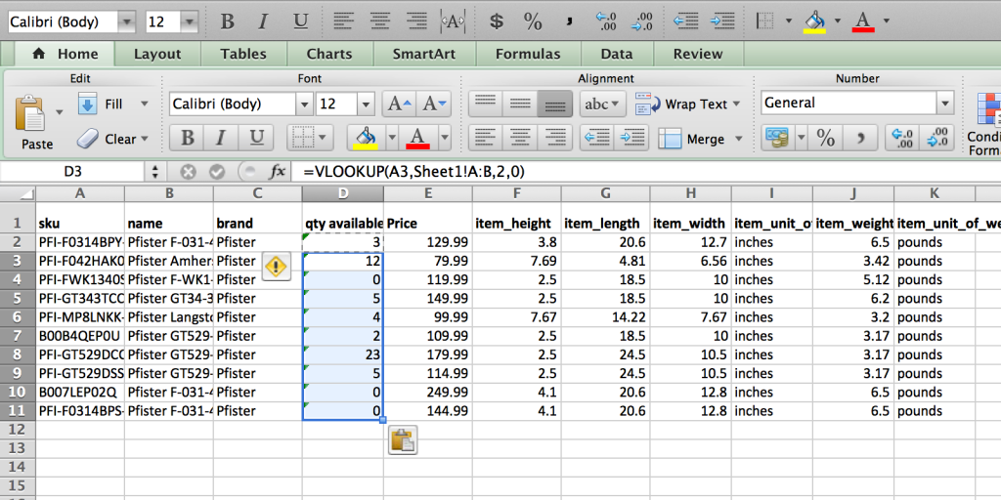Expand the Merge options arrow
The width and height of the screenshot is (1001, 500).
(x=739, y=139)
